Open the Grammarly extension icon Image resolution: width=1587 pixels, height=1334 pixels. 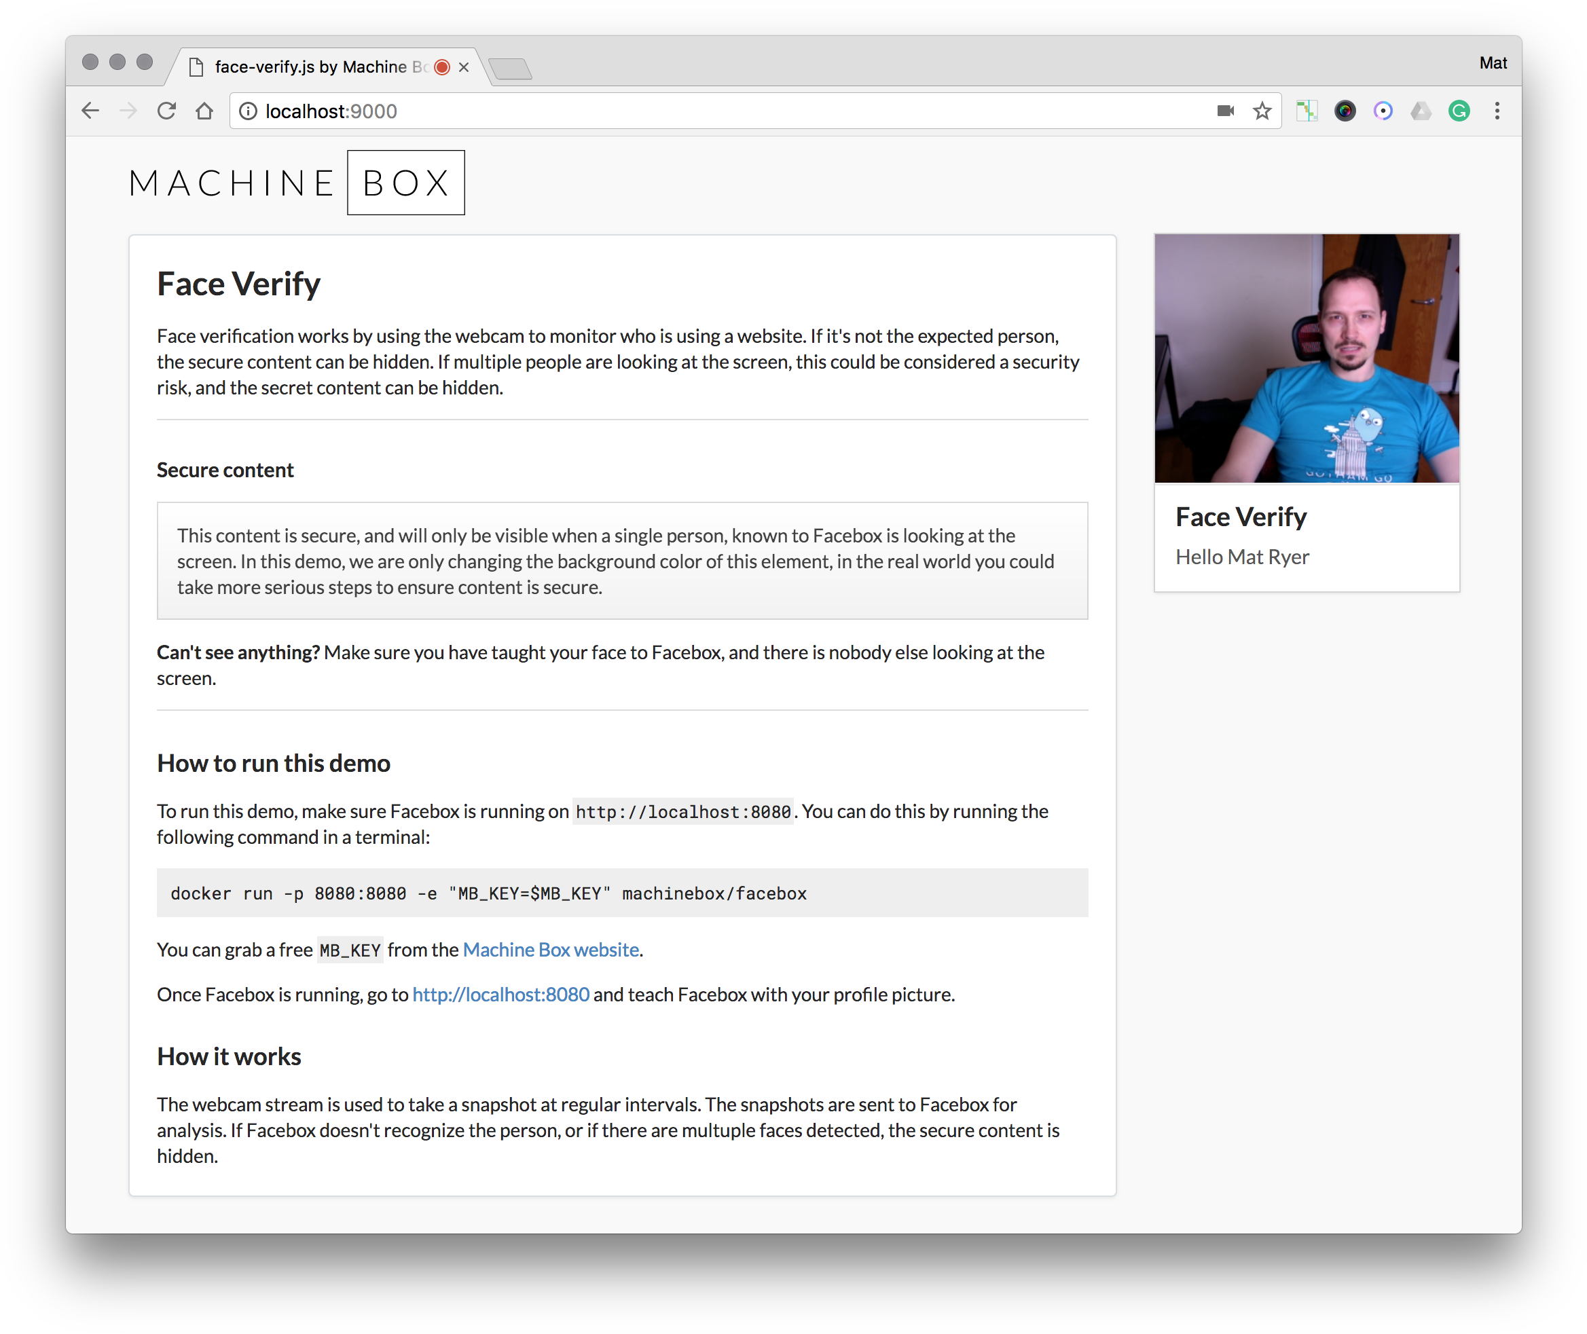click(1459, 111)
